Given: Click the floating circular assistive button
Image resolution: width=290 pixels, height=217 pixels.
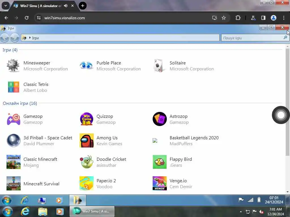Looking at the screenshot, I should point(281,115).
